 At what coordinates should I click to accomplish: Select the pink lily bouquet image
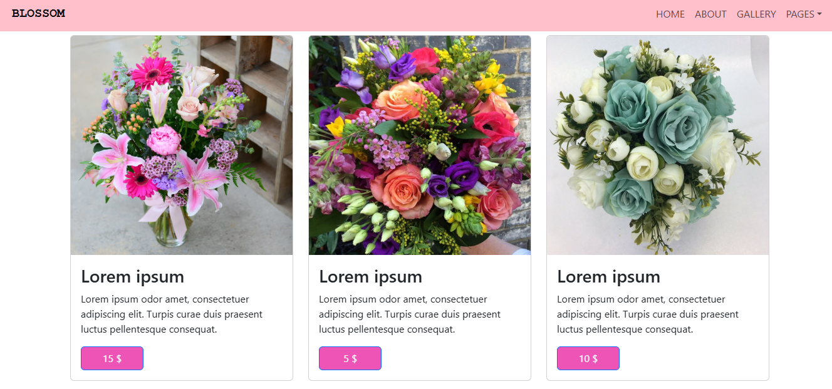click(182, 145)
